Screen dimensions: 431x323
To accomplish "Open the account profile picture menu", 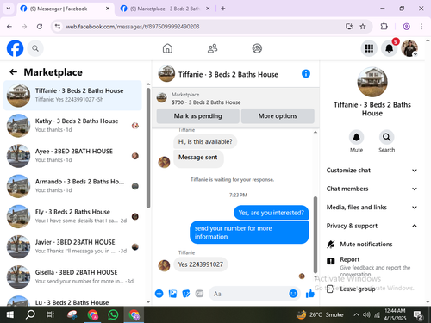I will pyautogui.click(x=409, y=48).
